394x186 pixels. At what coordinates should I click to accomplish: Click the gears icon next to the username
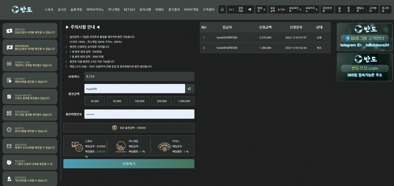250,9
